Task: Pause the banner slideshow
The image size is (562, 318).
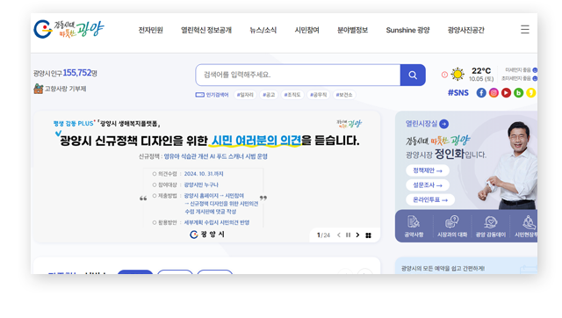Action: tap(348, 235)
